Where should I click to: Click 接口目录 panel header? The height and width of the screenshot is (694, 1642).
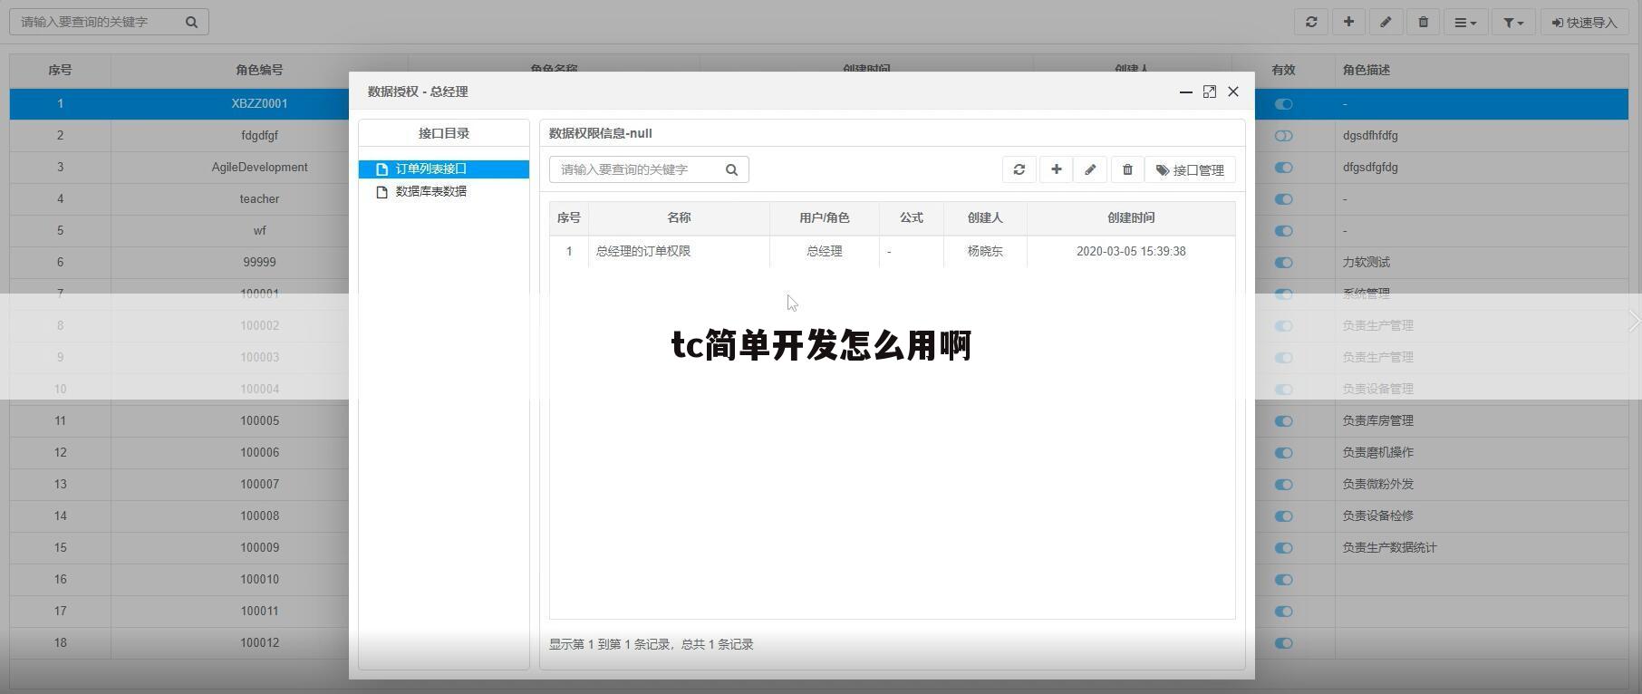pos(444,133)
